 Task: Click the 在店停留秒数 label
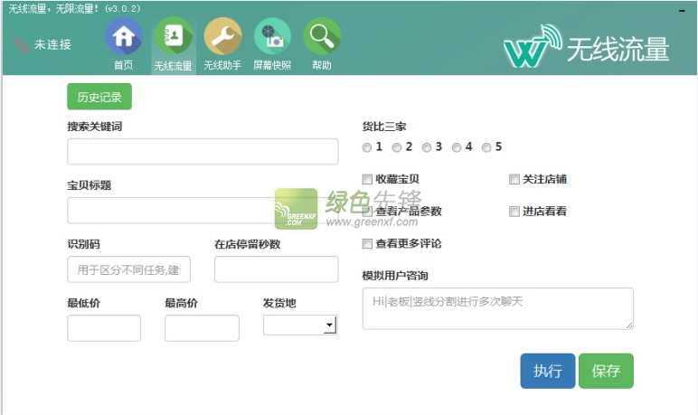[x=247, y=244]
